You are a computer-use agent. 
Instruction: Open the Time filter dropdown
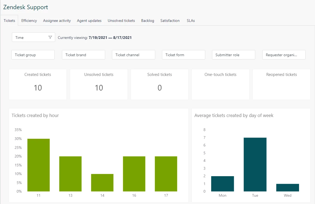34,37
